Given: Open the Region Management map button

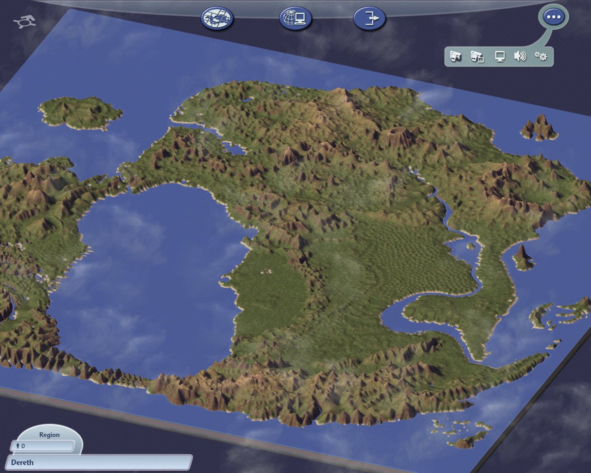Looking at the screenshot, I should [x=217, y=19].
